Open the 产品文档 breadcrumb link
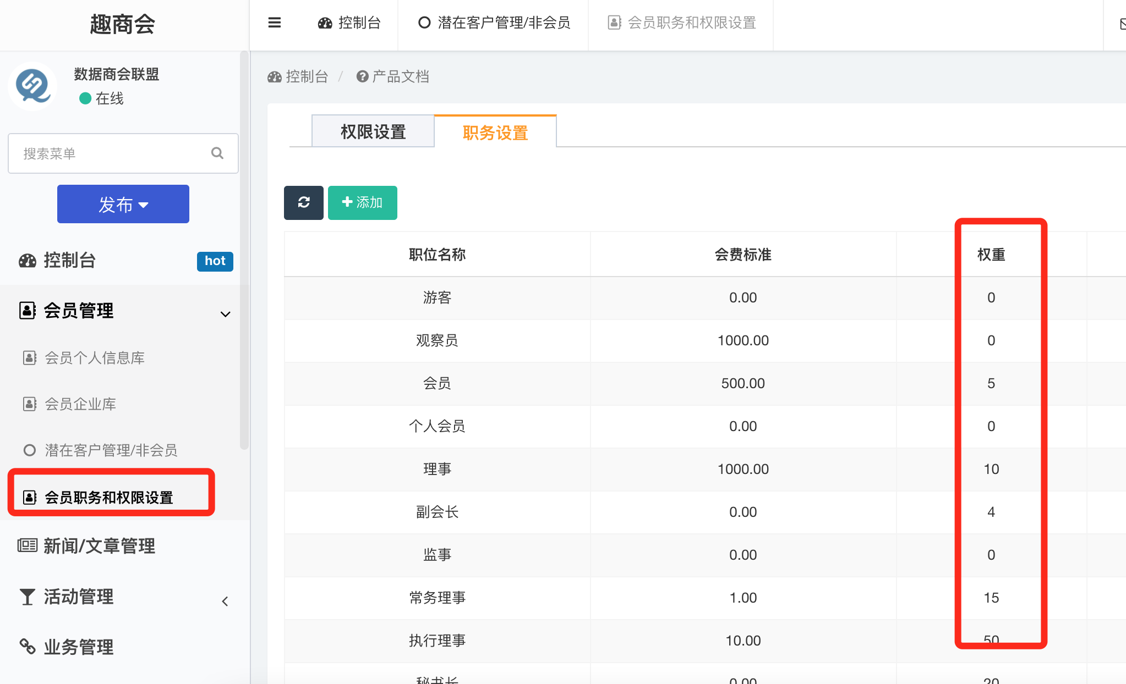 pos(393,76)
